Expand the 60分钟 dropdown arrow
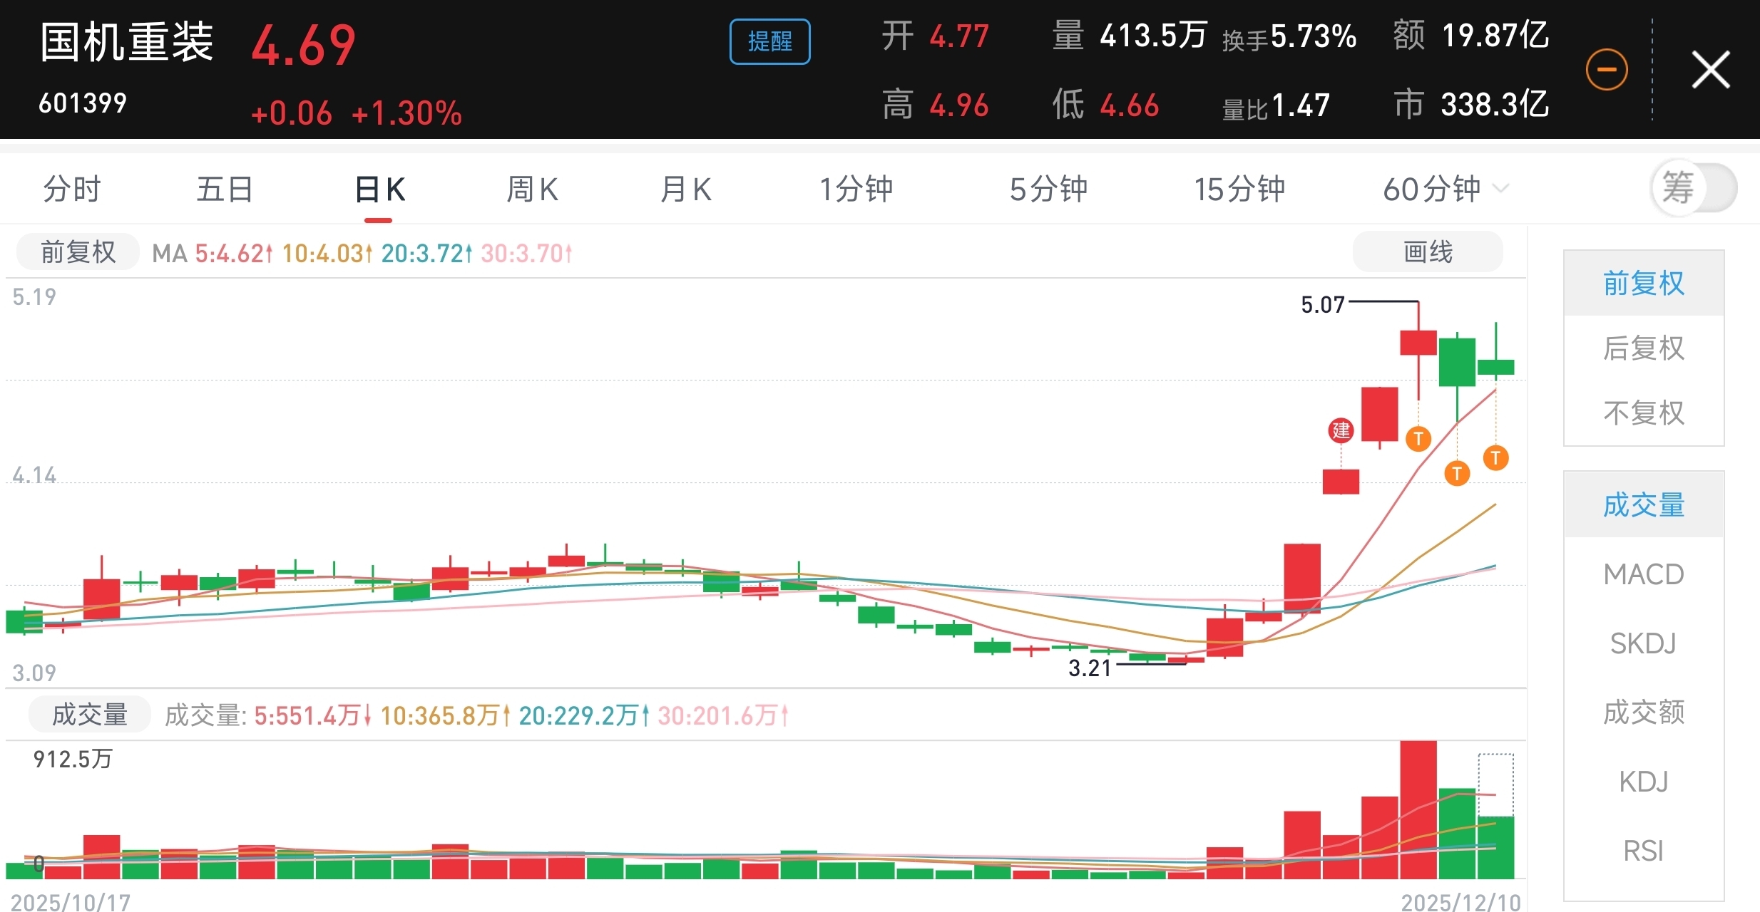This screenshot has height=912, width=1760. [1501, 189]
